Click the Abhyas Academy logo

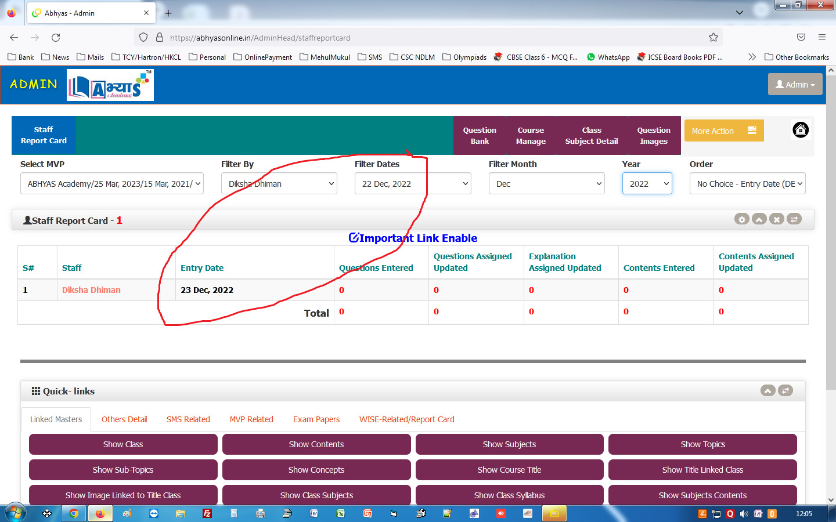(110, 85)
